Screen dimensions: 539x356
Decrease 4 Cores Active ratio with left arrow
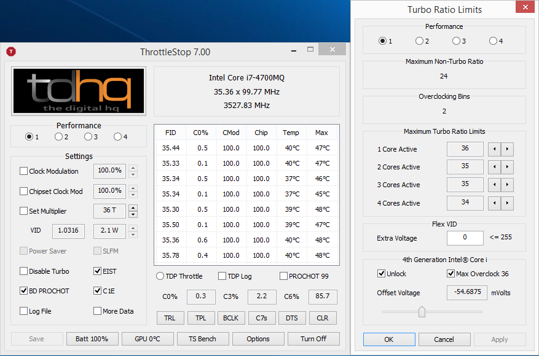click(x=494, y=203)
